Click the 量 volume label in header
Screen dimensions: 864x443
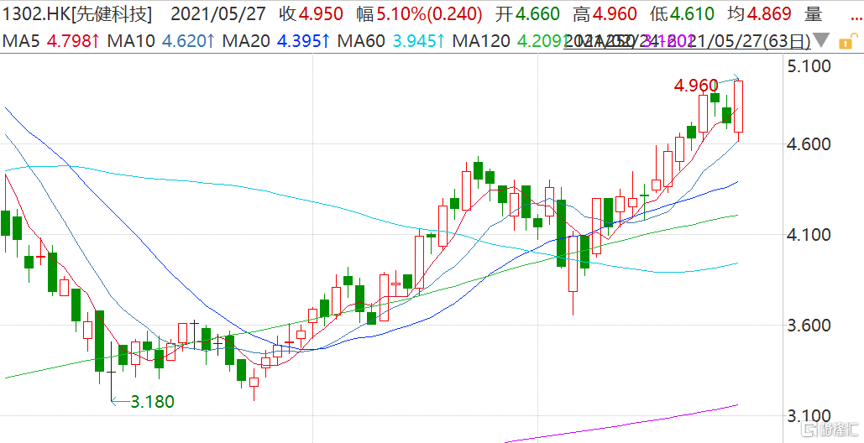pos(813,13)
